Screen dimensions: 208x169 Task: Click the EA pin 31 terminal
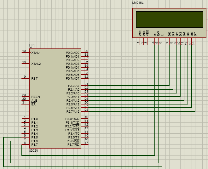click(x=25, y=104)
